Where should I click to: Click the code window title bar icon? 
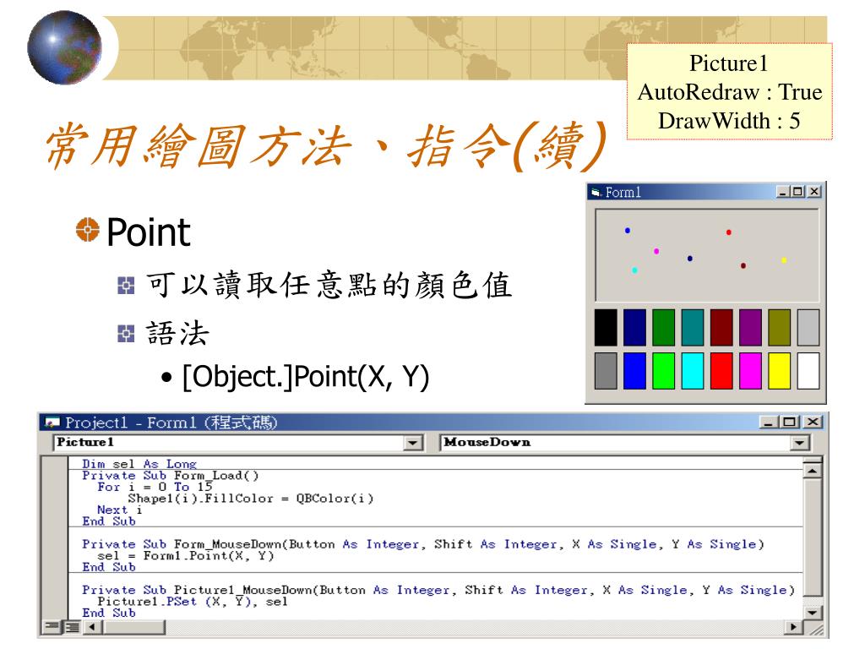click(x=52, y=423)
